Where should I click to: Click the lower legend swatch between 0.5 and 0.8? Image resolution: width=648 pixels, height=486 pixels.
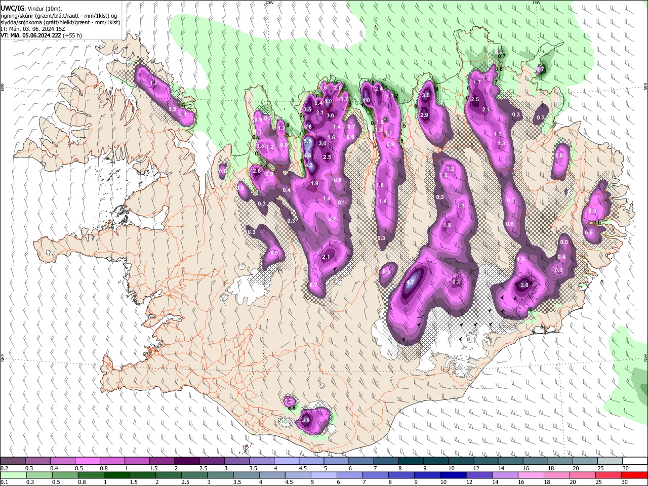65,475
